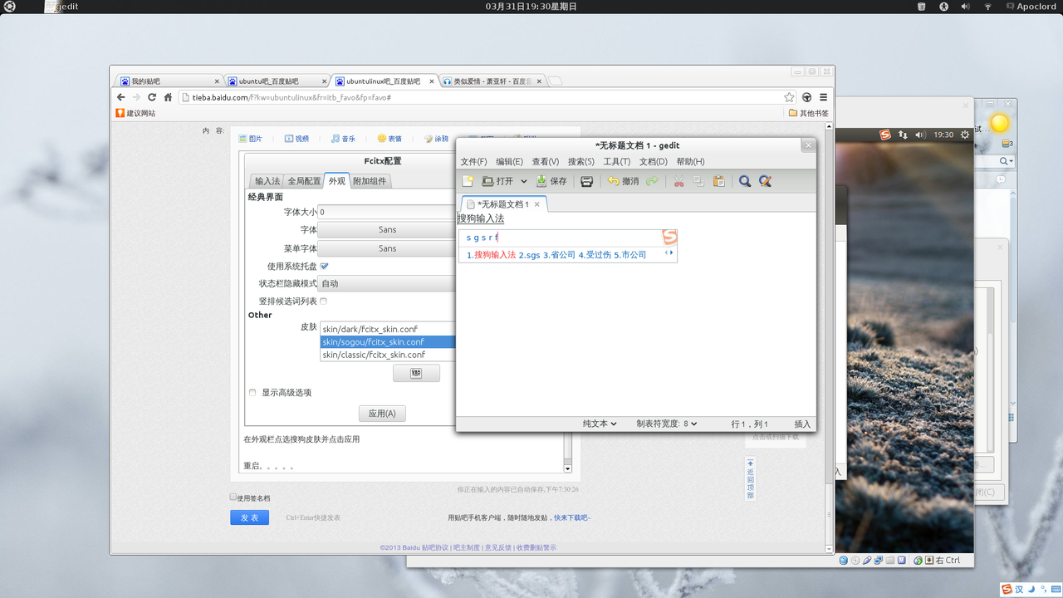Screen dimensions: 1063x598
Task: Open the 文件(F) menu in gedit
Action: 473,162
